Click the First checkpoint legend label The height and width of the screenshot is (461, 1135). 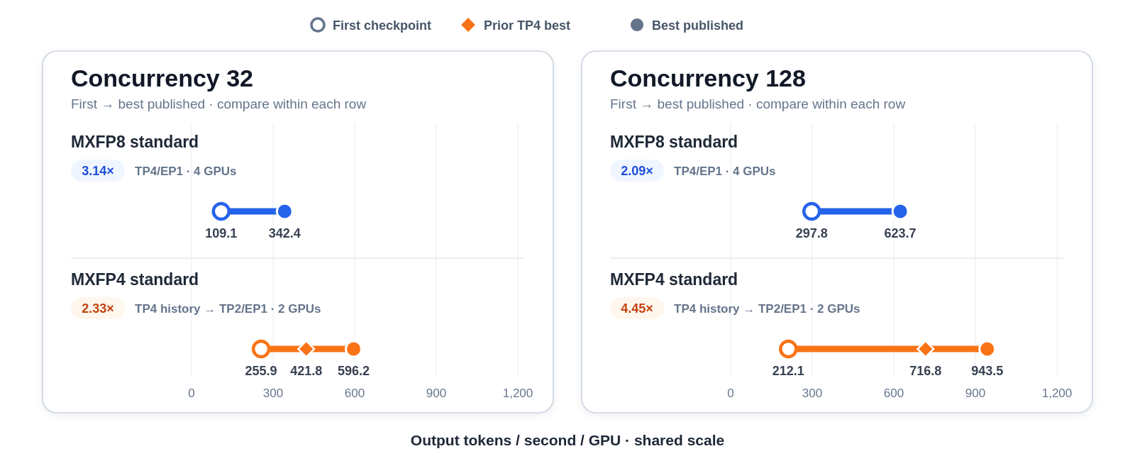(382, 26)
